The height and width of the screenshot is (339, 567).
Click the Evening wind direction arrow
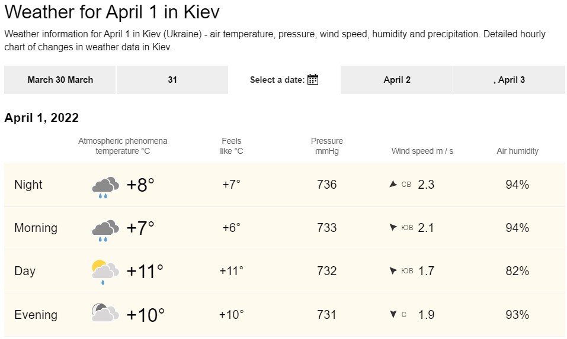(x=392, y=315)
